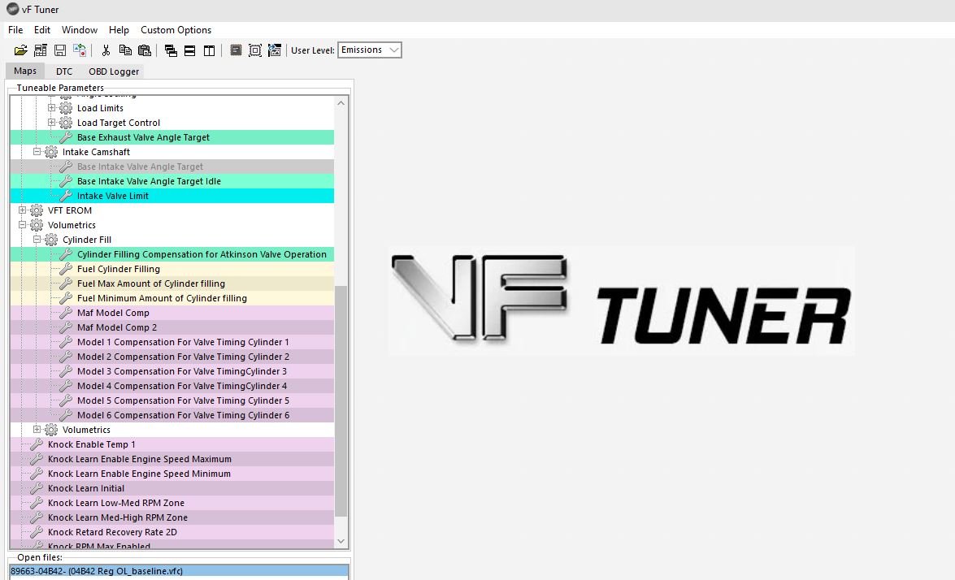The width and height of the screenshot is (955, 580).
Task: Click the fit-to-frame toolbar icon
Action: coord(255,50)
